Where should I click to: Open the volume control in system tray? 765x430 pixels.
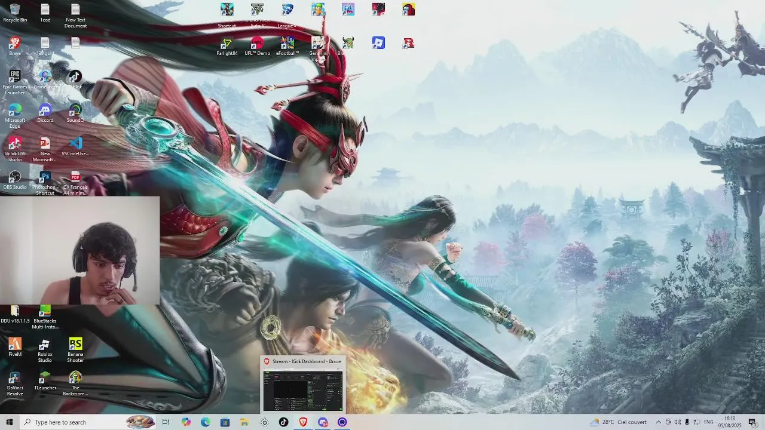678,422
